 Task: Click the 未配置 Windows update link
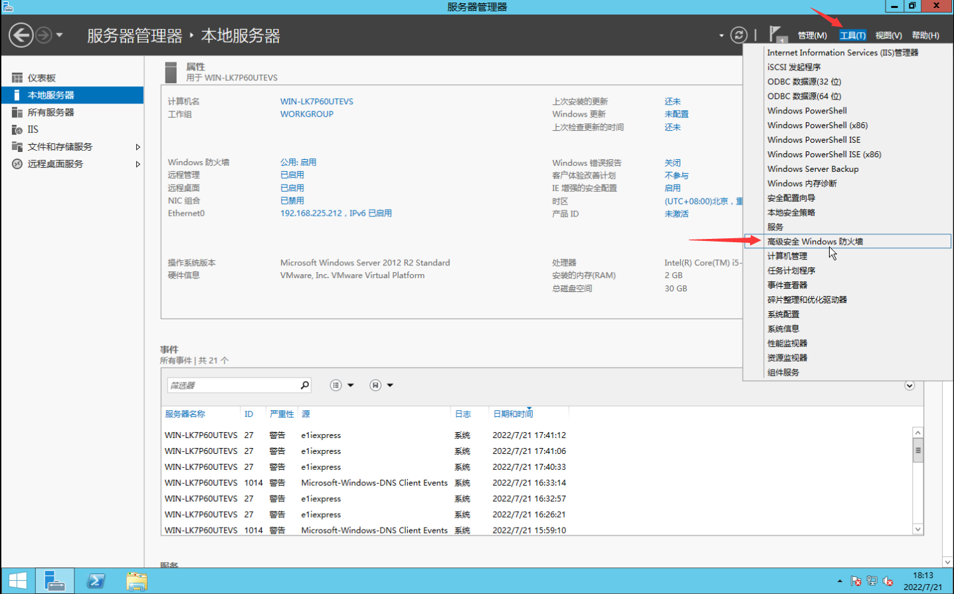676,114
